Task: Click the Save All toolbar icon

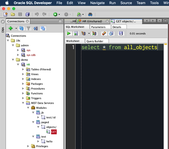Action: pyautogui.click(x=27, y=14)
